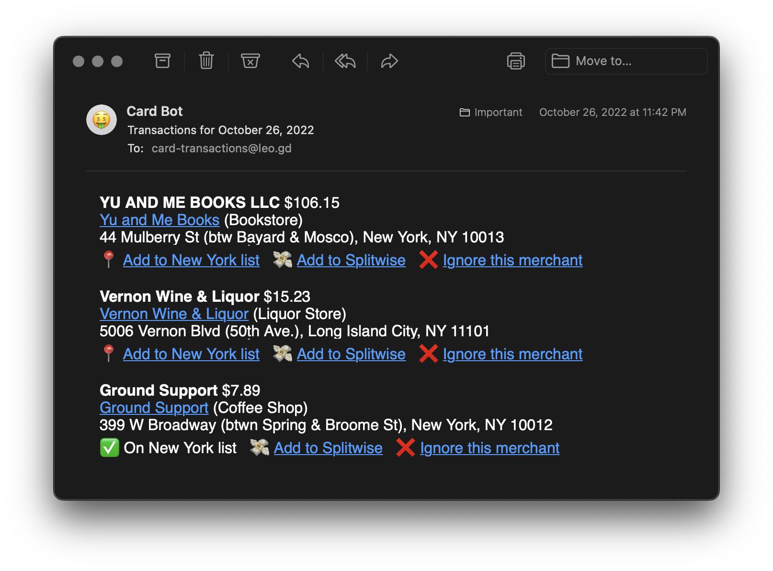Mark the email as junk
Viewport: 773px width, 571px height.
click(250, 61)
